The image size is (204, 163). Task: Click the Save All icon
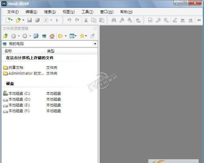37,20
